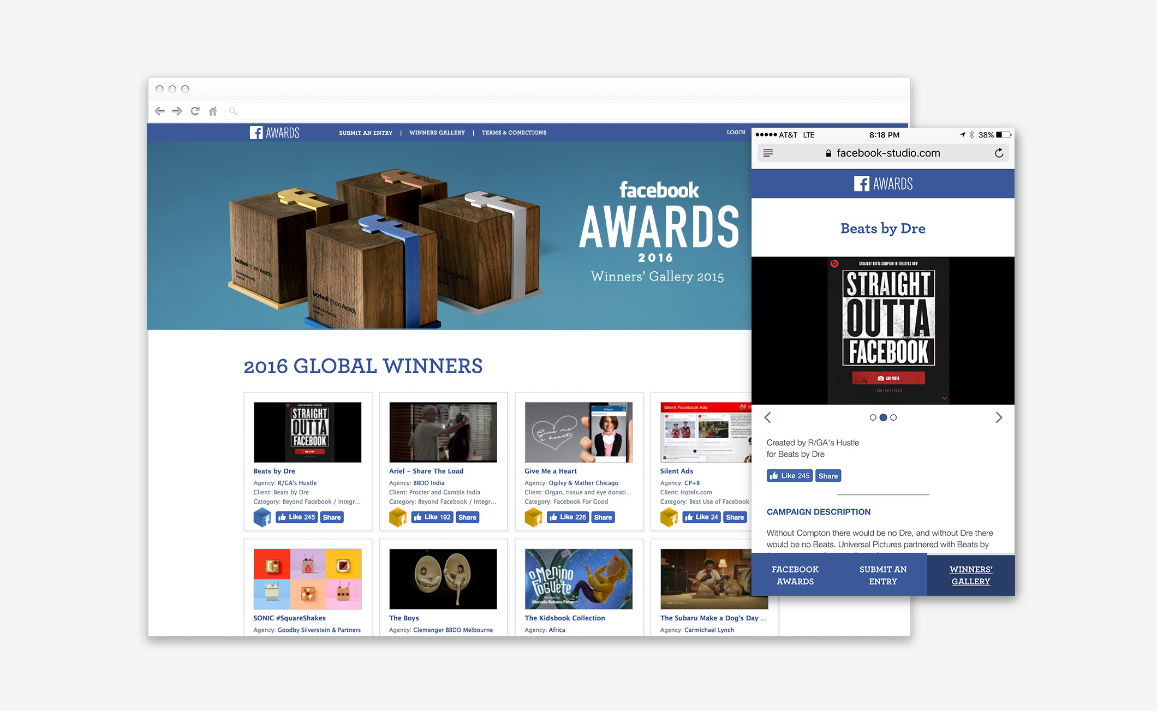Click Like 226 on Give Me a Heart card
This screenshot has height=711, width=1157.
[568, 517]
